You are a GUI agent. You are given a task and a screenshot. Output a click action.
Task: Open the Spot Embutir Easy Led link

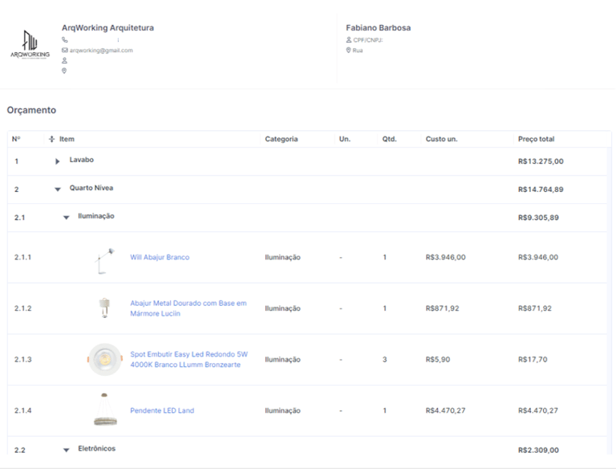[188, 359]
